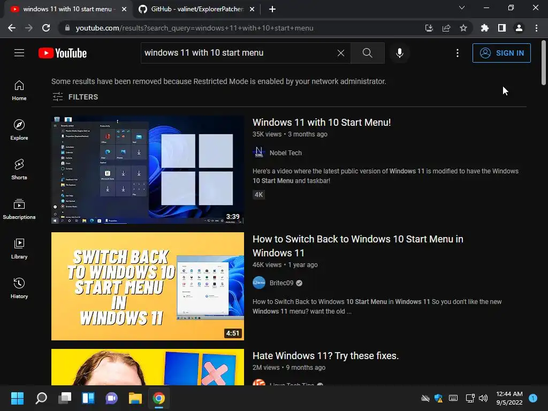Viewport: 548px width, 411px height.
Task: Click the page vertical scrollbar
Action: [x=544, y=63]
